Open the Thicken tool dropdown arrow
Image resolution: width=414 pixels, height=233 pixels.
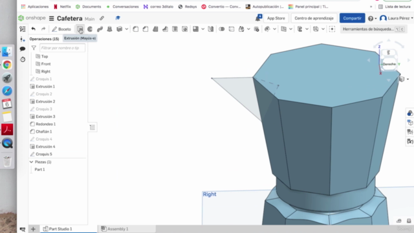(127, 29)
